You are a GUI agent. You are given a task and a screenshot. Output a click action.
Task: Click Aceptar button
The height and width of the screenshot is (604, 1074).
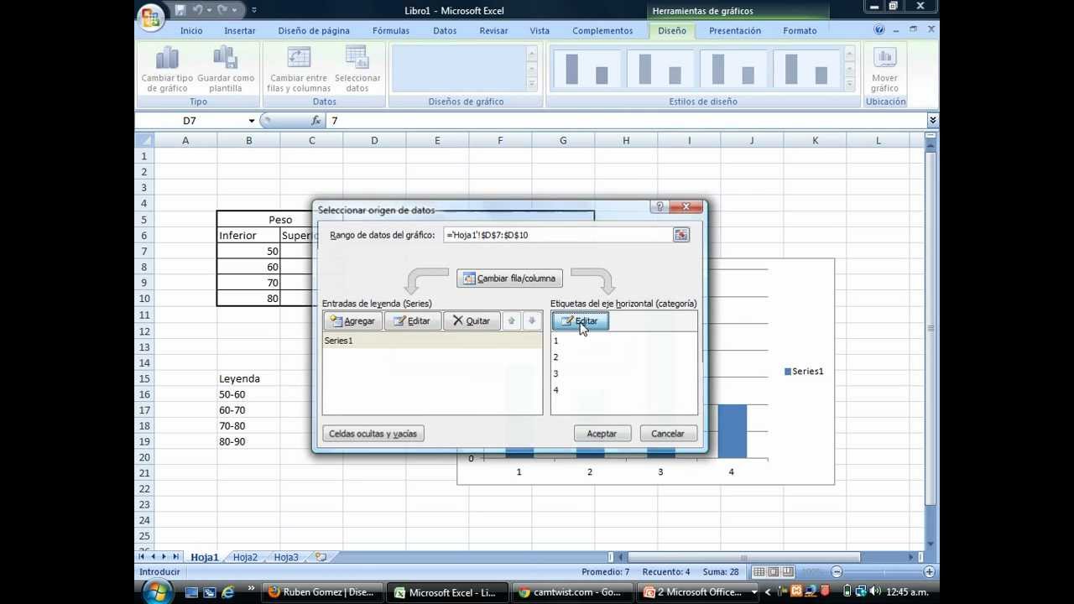pyautogui.click(x=602, y=434)
